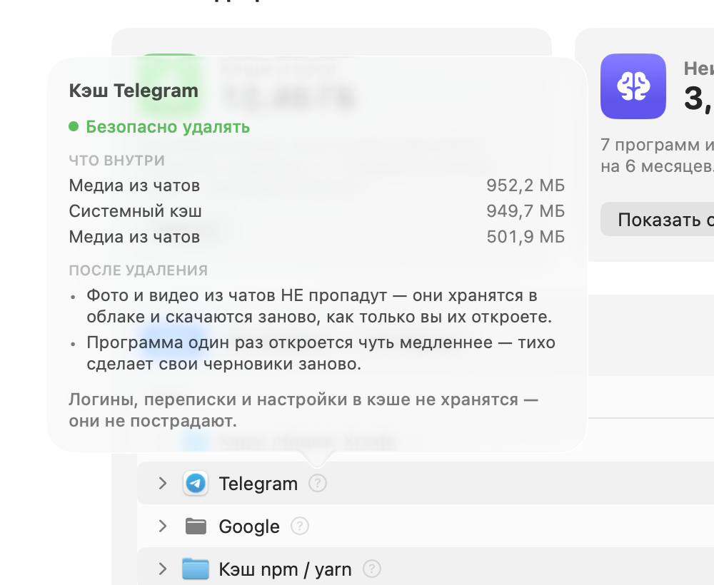This screenshot has width=714, height=585.
Task: Select the Google row label
Action: pyautogui.click(x=249, y=526)
